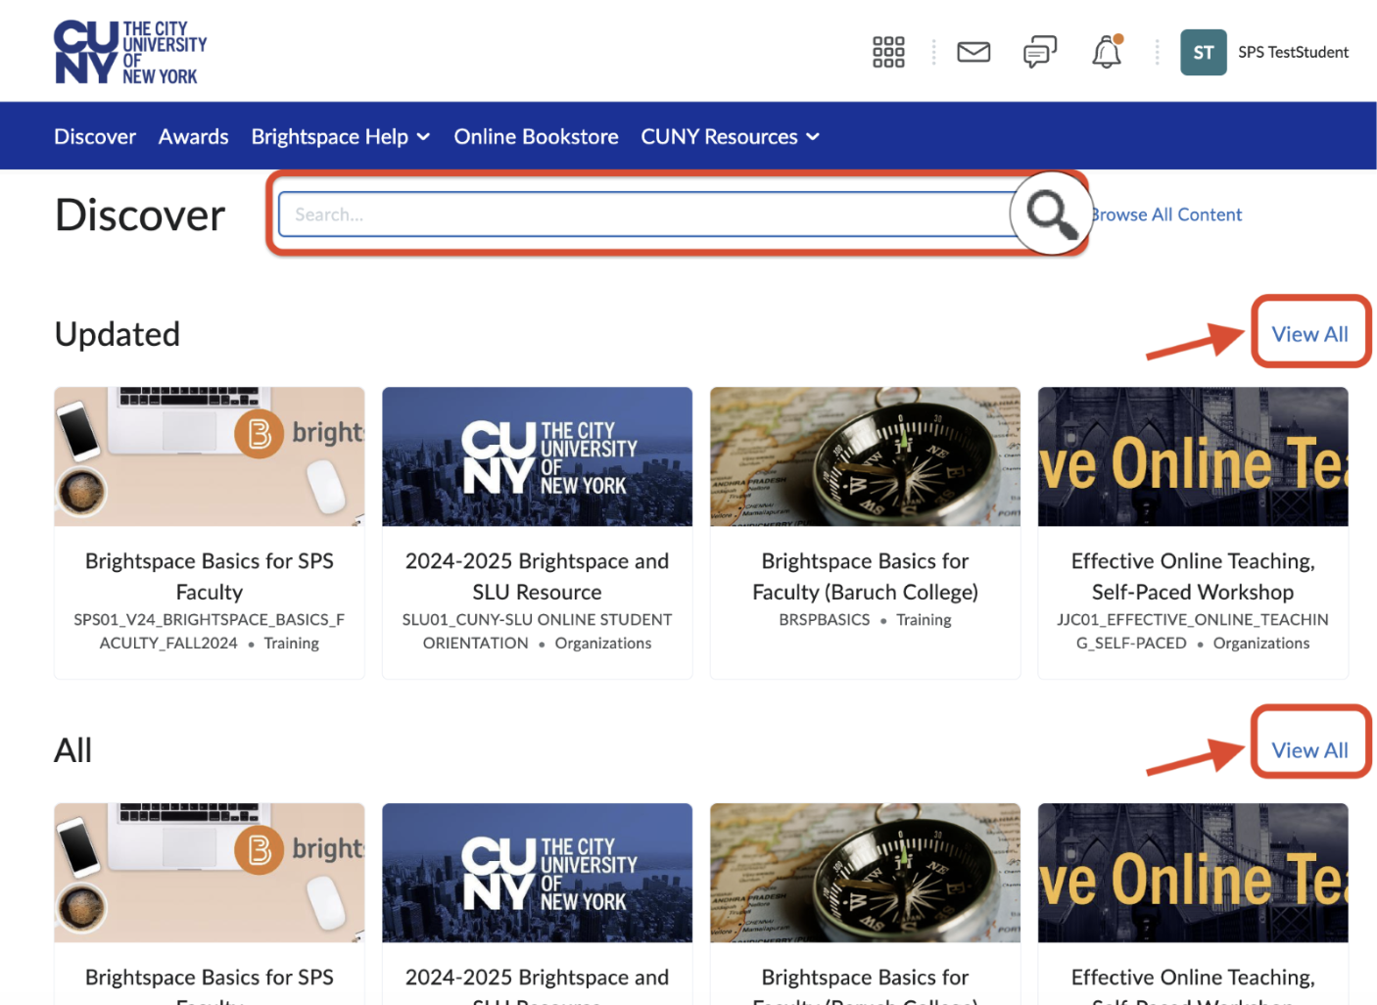Check the notifications bell
The width and height of the screenshot is (1377, 1005).
point(1106,54)
